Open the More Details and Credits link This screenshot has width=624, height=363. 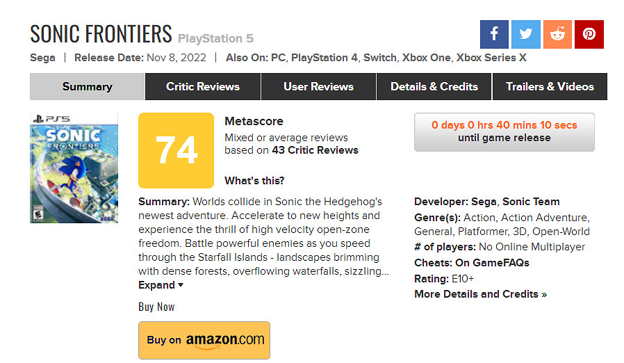480,294
